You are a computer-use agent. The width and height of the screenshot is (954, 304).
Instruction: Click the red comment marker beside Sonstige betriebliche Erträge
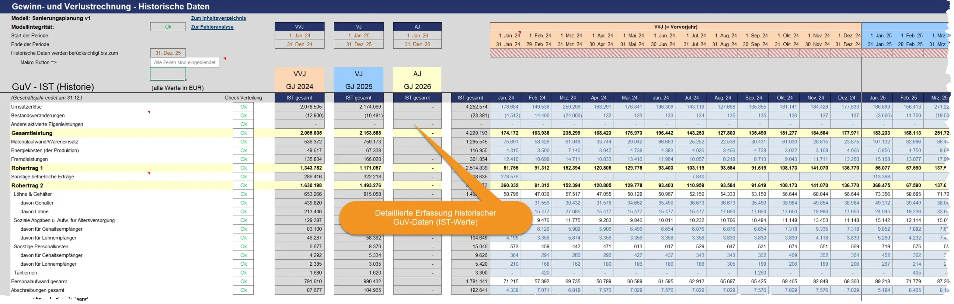point(149,174)
